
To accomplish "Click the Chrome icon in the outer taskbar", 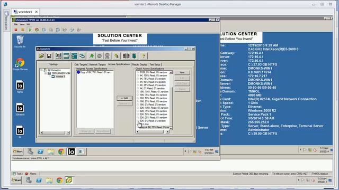I will tap(59, 180).
